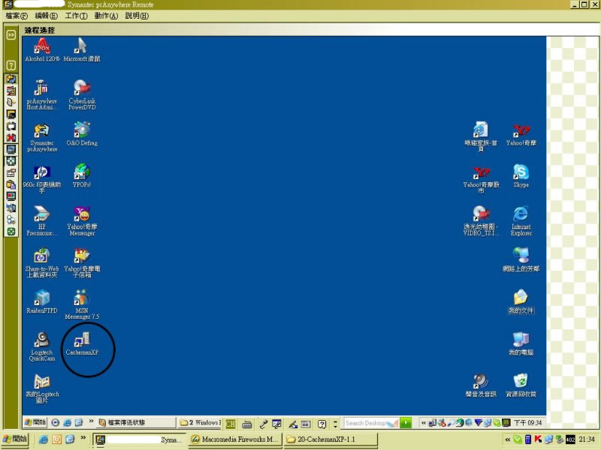The height and width of the screenshot is (450, 601).
Task: Open the Tasks (工作) menu
Action: click(76, 16)
